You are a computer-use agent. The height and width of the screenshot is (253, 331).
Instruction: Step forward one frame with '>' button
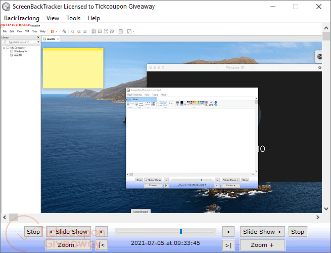coord(228,232)
